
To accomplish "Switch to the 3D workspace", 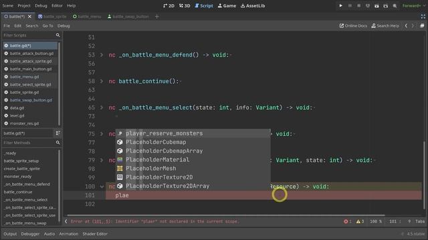I will pyautogui.click(x=185, y=6).
